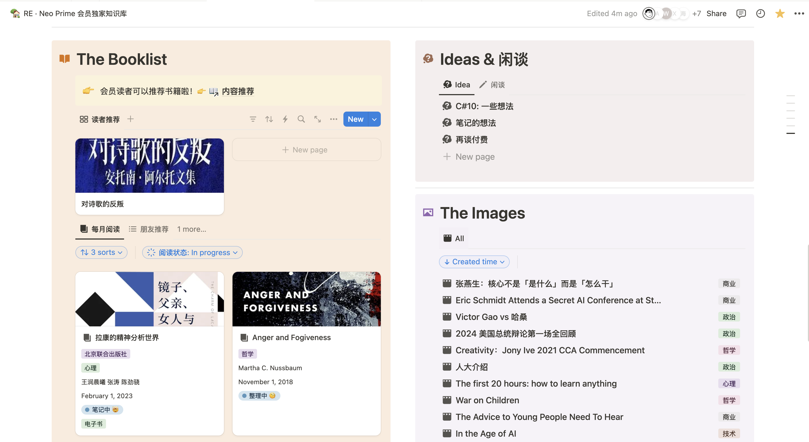Switch to the 朋友推荐 tab
The width and height of the screenshot is (809, 442).
pyautogui.click(x=149, y=229)
